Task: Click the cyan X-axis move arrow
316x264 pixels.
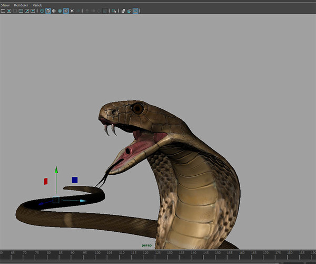Action: click(x=83, y=201)
